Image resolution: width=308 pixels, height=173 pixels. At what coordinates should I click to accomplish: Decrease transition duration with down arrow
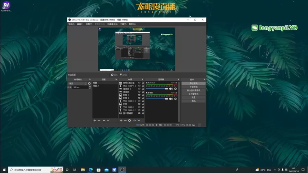(90, 88)
